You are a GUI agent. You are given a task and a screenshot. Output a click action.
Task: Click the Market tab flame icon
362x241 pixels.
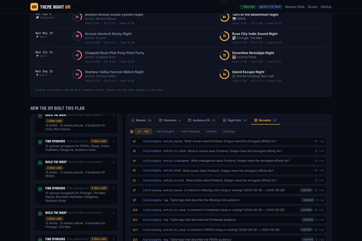pyautogui.click(x=133, y=120)
